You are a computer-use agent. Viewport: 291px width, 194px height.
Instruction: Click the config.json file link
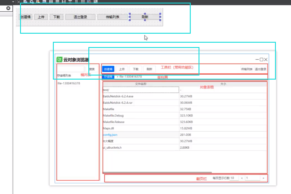pos(110,135)
